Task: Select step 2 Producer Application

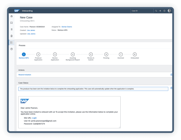Action: [38, 56]
